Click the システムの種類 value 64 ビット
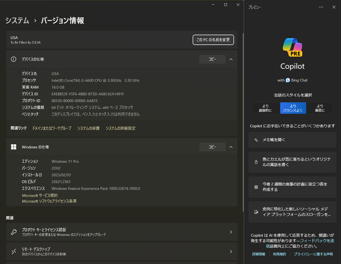The width and height of the screenshot is (341, 264). 92,107
